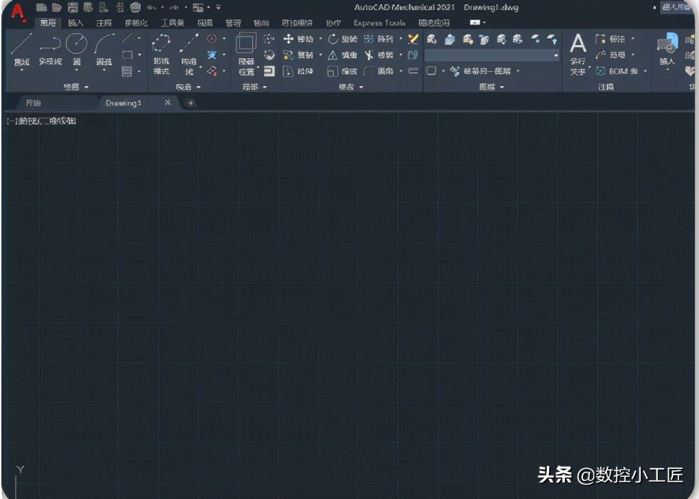
Task: Switch to the Insert ribbon tab
Action: pos(76,22)
